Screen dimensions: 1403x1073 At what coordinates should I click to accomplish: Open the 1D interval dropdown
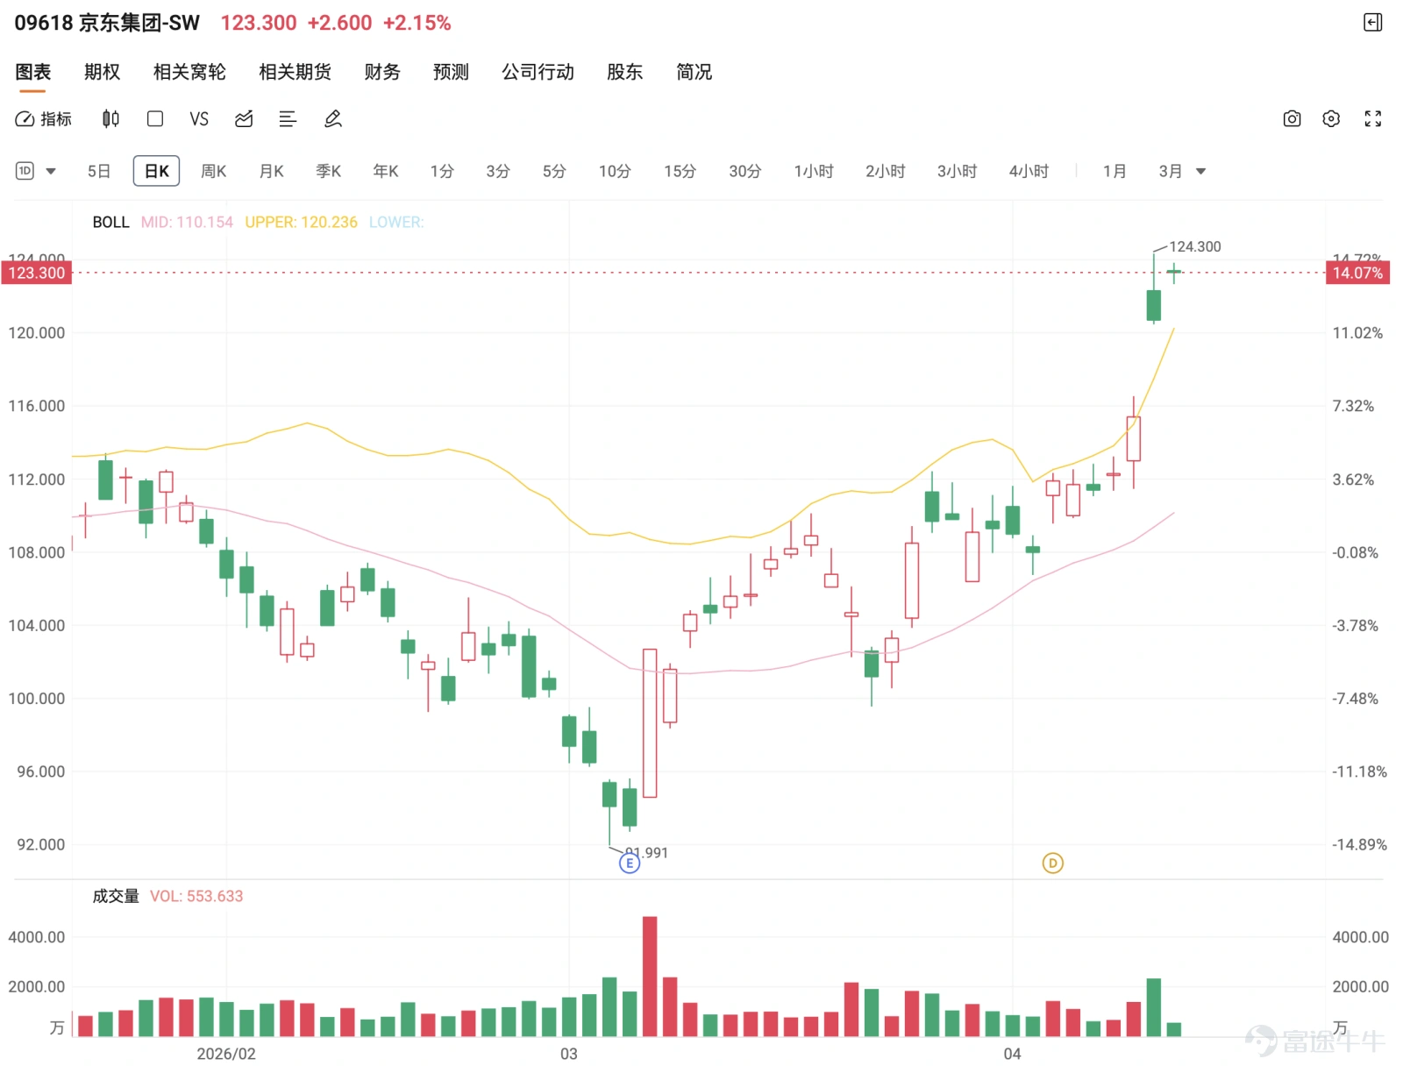pos(36,171)
